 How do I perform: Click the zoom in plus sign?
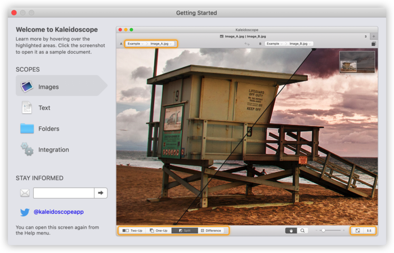tap(343, 230)
